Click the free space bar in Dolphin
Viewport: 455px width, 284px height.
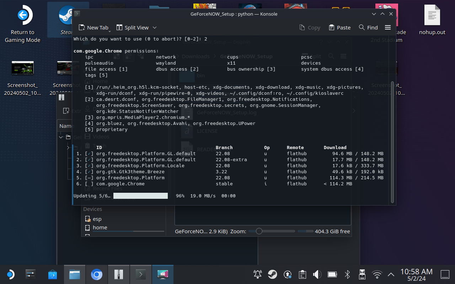pyautogui.click(x=305, y=231)
